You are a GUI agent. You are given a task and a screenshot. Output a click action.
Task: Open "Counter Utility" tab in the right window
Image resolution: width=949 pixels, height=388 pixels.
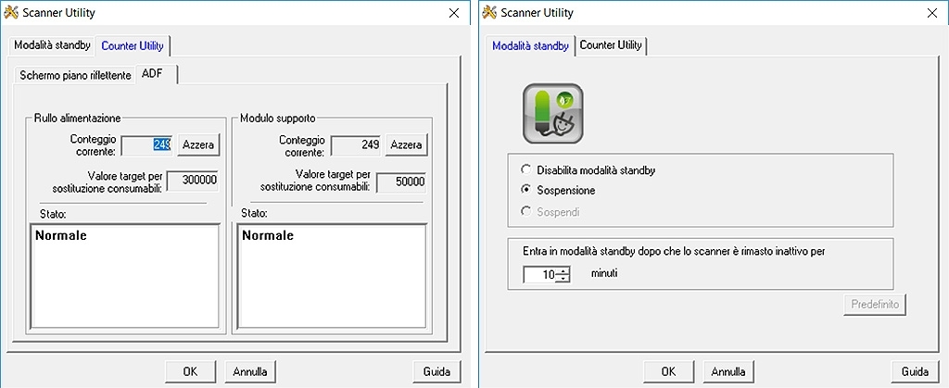(611, 45)
